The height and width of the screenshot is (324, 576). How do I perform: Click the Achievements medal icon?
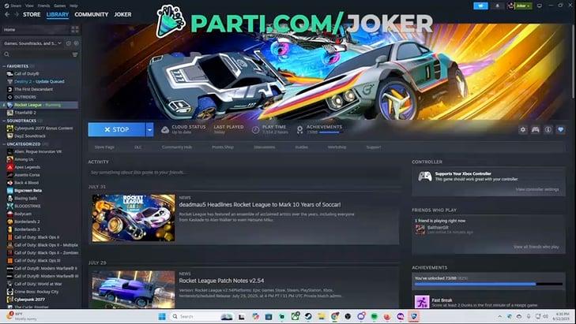tap(299, 130)
